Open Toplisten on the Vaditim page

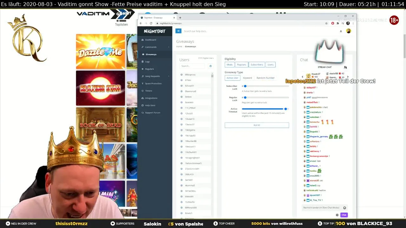(x=121, y=24)
